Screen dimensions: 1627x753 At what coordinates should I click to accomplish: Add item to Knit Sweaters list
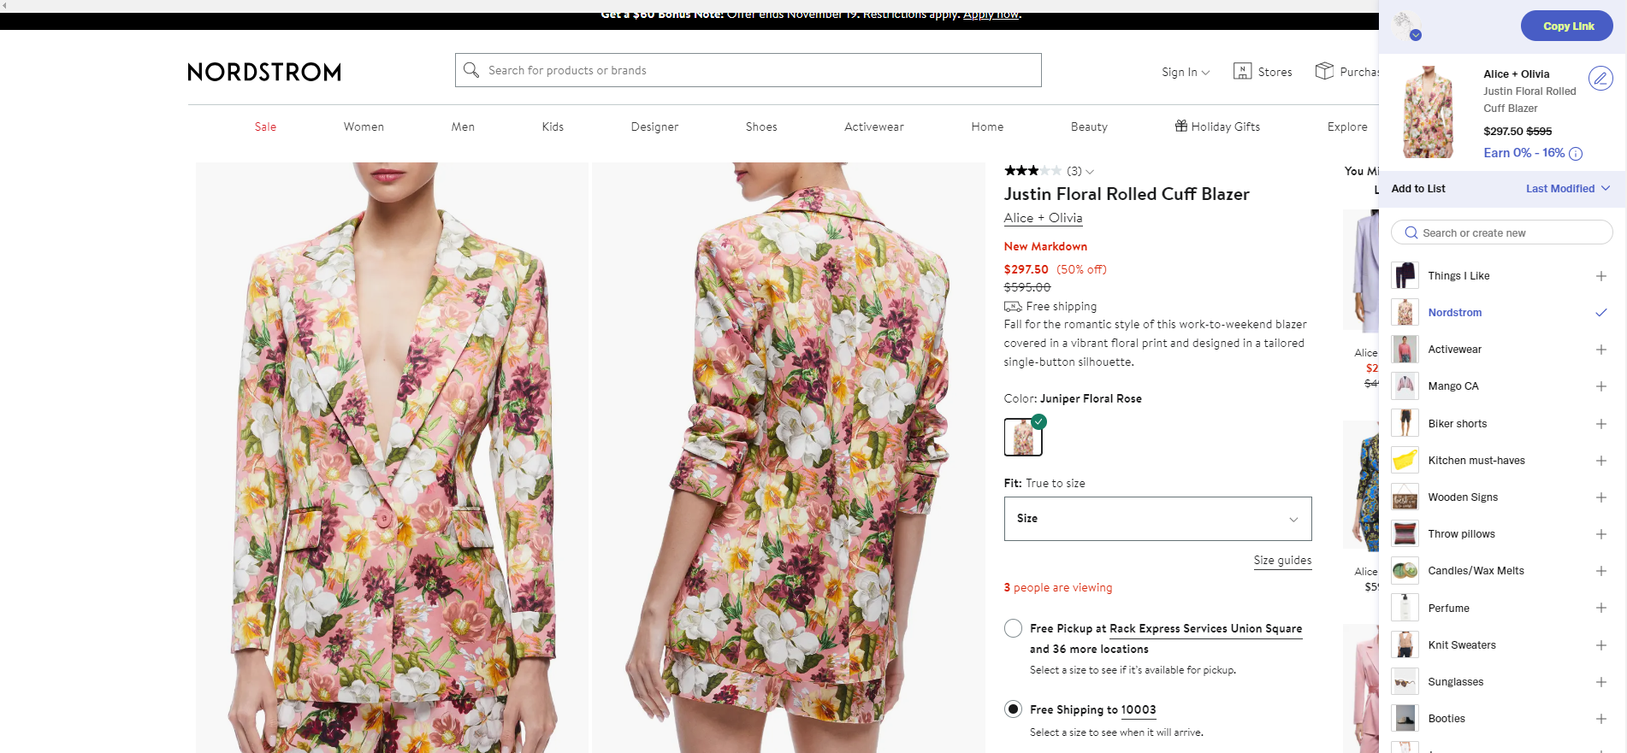point(1600,645)
